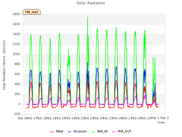Select the magenta PAR_OUT legend swatch

click(114, 132)
